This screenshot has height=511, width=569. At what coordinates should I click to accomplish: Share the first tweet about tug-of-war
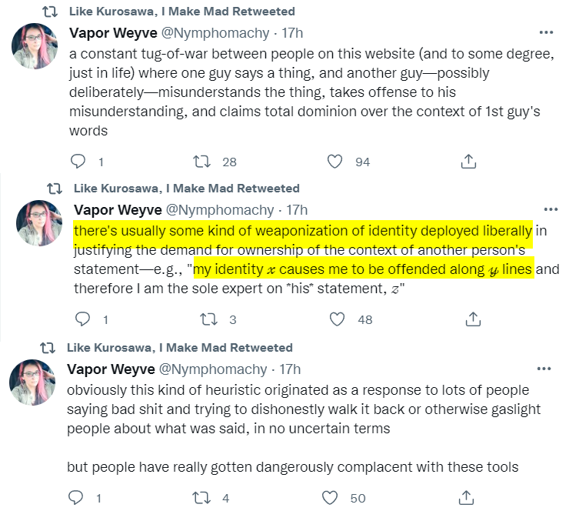pyautogui.click(x=468, y=162)
